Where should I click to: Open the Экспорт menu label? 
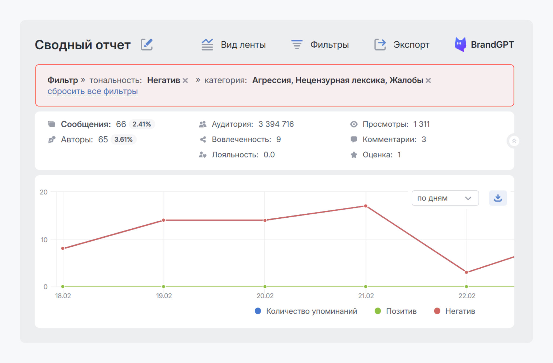click(411, 44)
